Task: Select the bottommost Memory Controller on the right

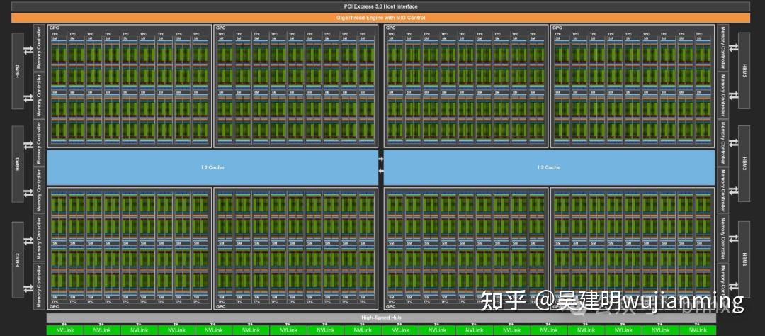Action: click(x=723, y=286)
